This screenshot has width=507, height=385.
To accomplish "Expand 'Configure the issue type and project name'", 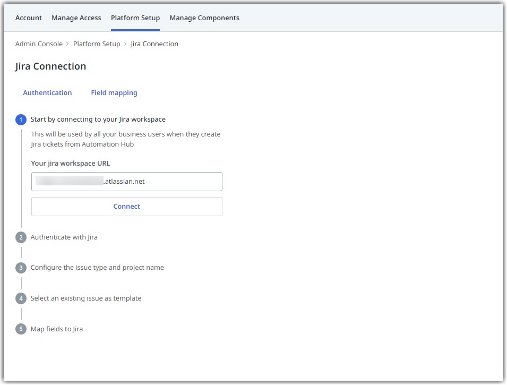I will pos(97,268).
